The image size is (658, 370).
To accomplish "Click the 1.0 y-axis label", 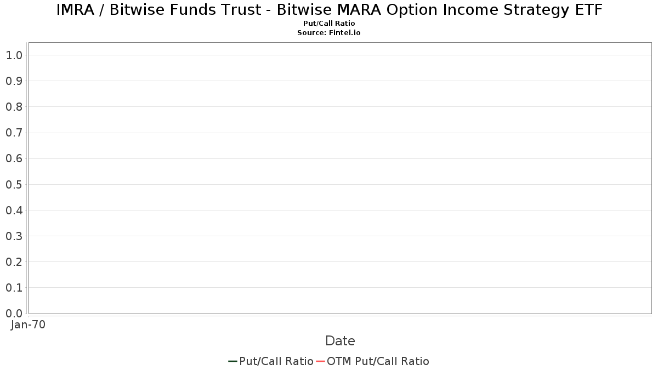I will pyautogui.click(x=14, y=55).
